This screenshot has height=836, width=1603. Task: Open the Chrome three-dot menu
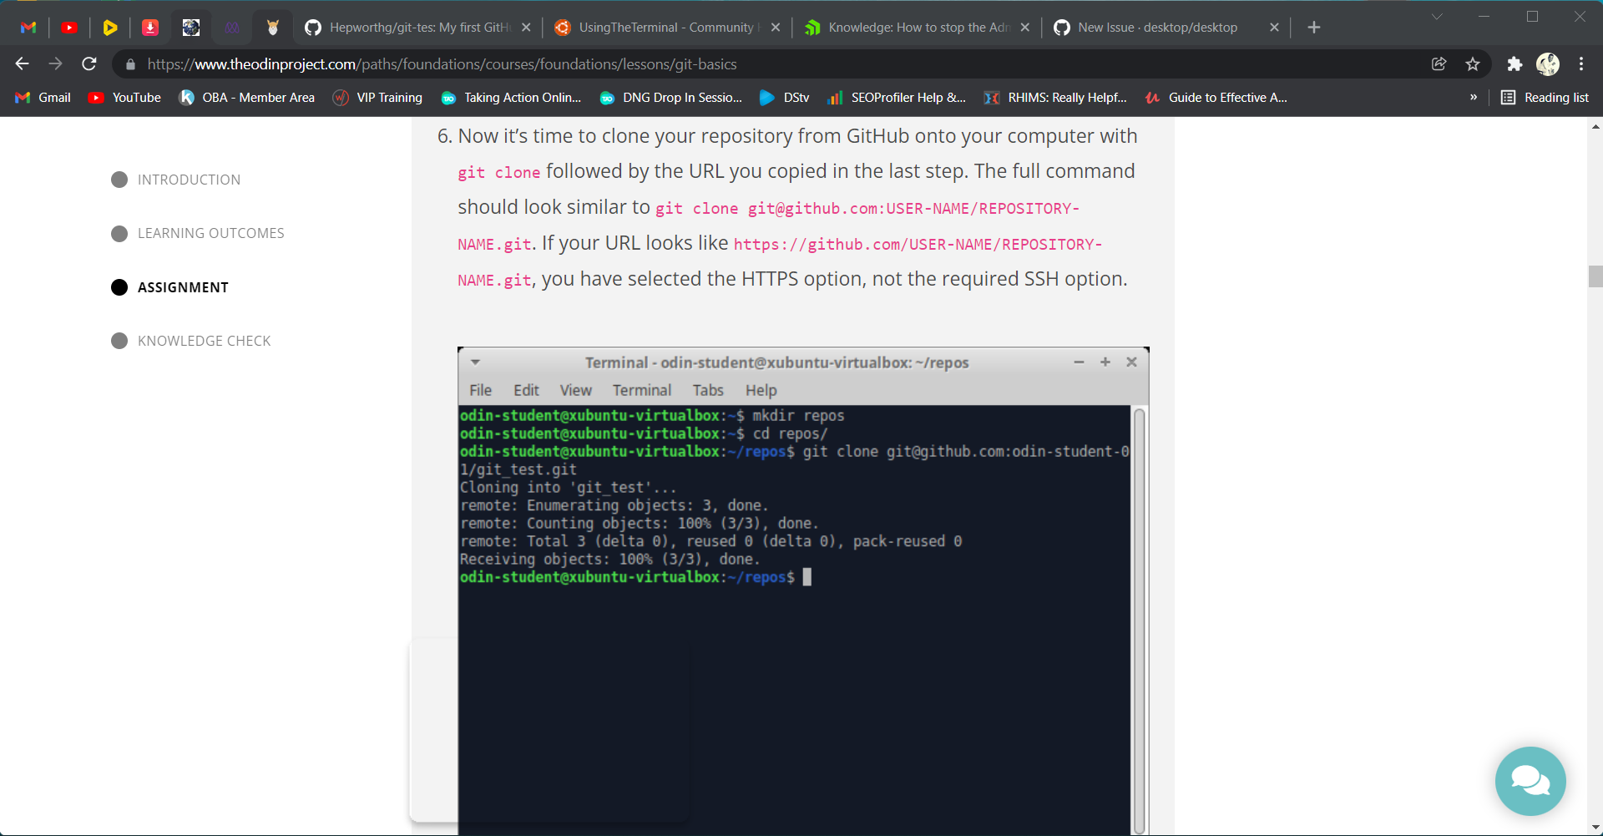click(1580, 63)
